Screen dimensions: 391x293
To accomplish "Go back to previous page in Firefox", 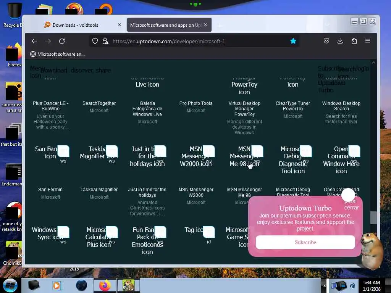I will 34,41.
